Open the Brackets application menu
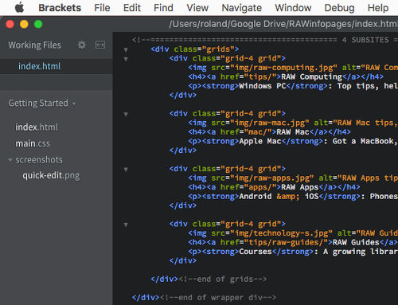The width and height of the screenshot is (398, 305). 60,8
